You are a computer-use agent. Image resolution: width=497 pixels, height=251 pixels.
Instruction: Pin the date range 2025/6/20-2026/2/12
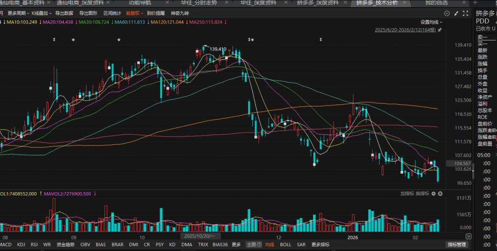click(x=439, y=30)
